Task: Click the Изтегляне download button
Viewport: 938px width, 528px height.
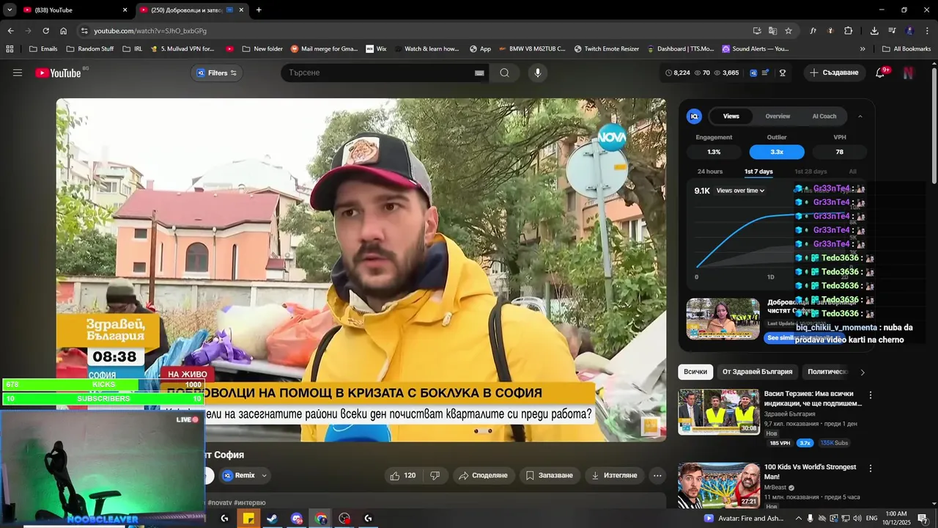Action: pos(614,475)
